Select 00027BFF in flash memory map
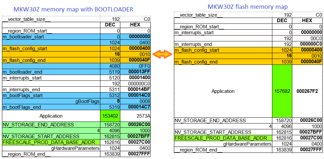Image resolution: width=324 pixels, height=159 pixels. point(311,132)
